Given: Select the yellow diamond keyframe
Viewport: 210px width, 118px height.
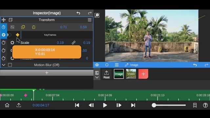Looking at the screenshot, I should coord(17,35).
